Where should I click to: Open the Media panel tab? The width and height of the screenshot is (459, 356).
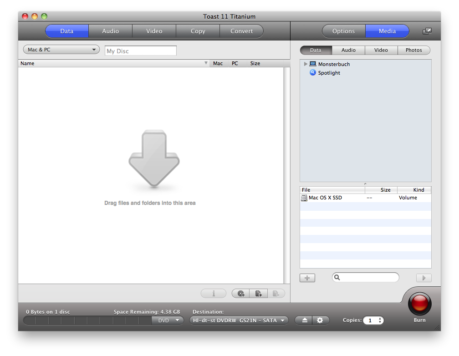pos(387,31)
